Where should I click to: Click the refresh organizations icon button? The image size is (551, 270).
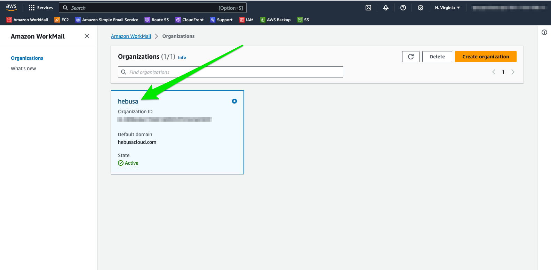(411, 57)
